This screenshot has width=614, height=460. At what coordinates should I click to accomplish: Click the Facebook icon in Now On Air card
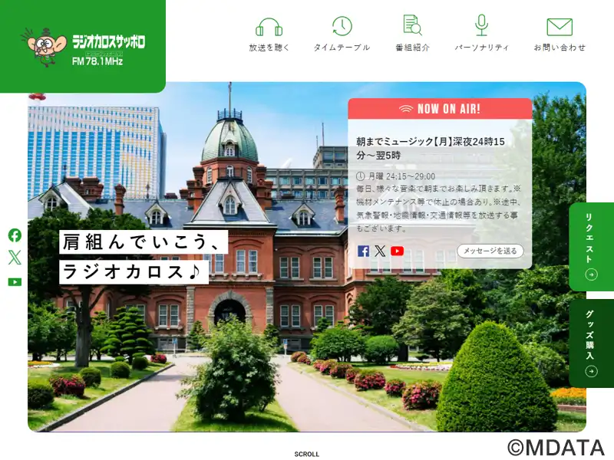[x=363, y=251]
